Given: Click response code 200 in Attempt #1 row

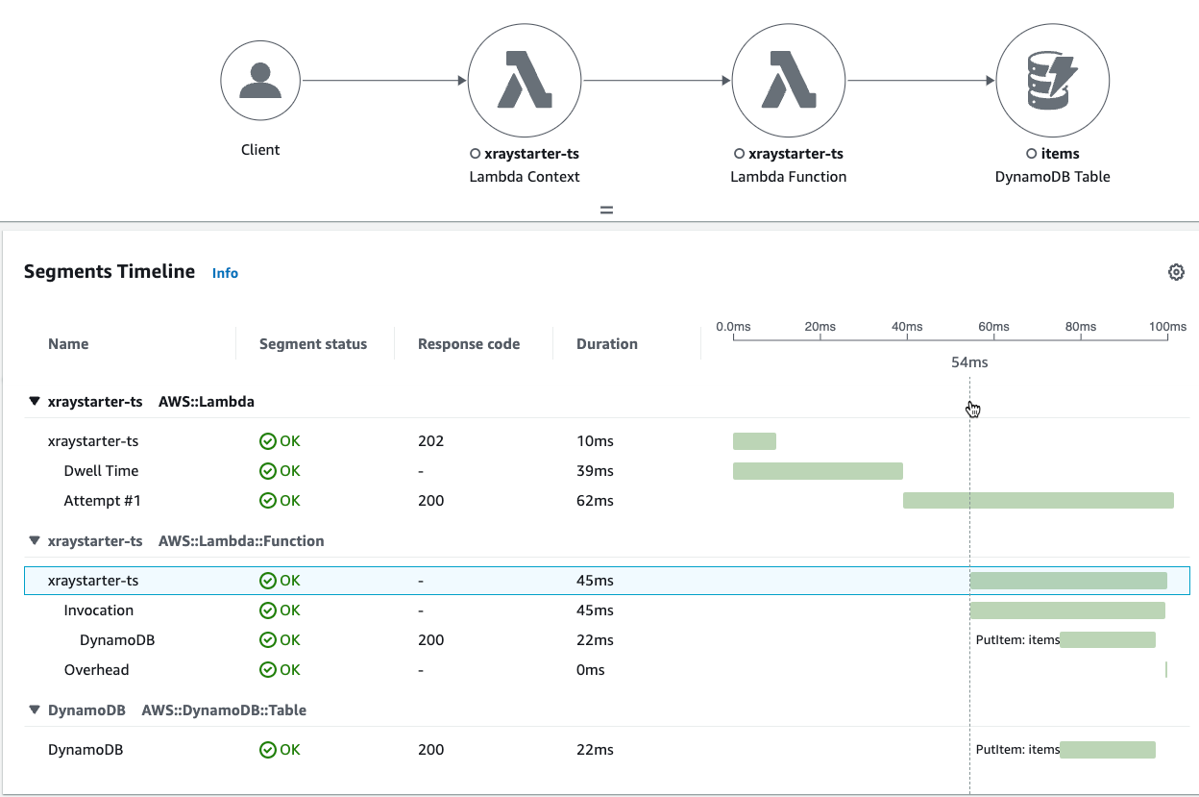Looking at the screenshot, I should tap(430, 501).
